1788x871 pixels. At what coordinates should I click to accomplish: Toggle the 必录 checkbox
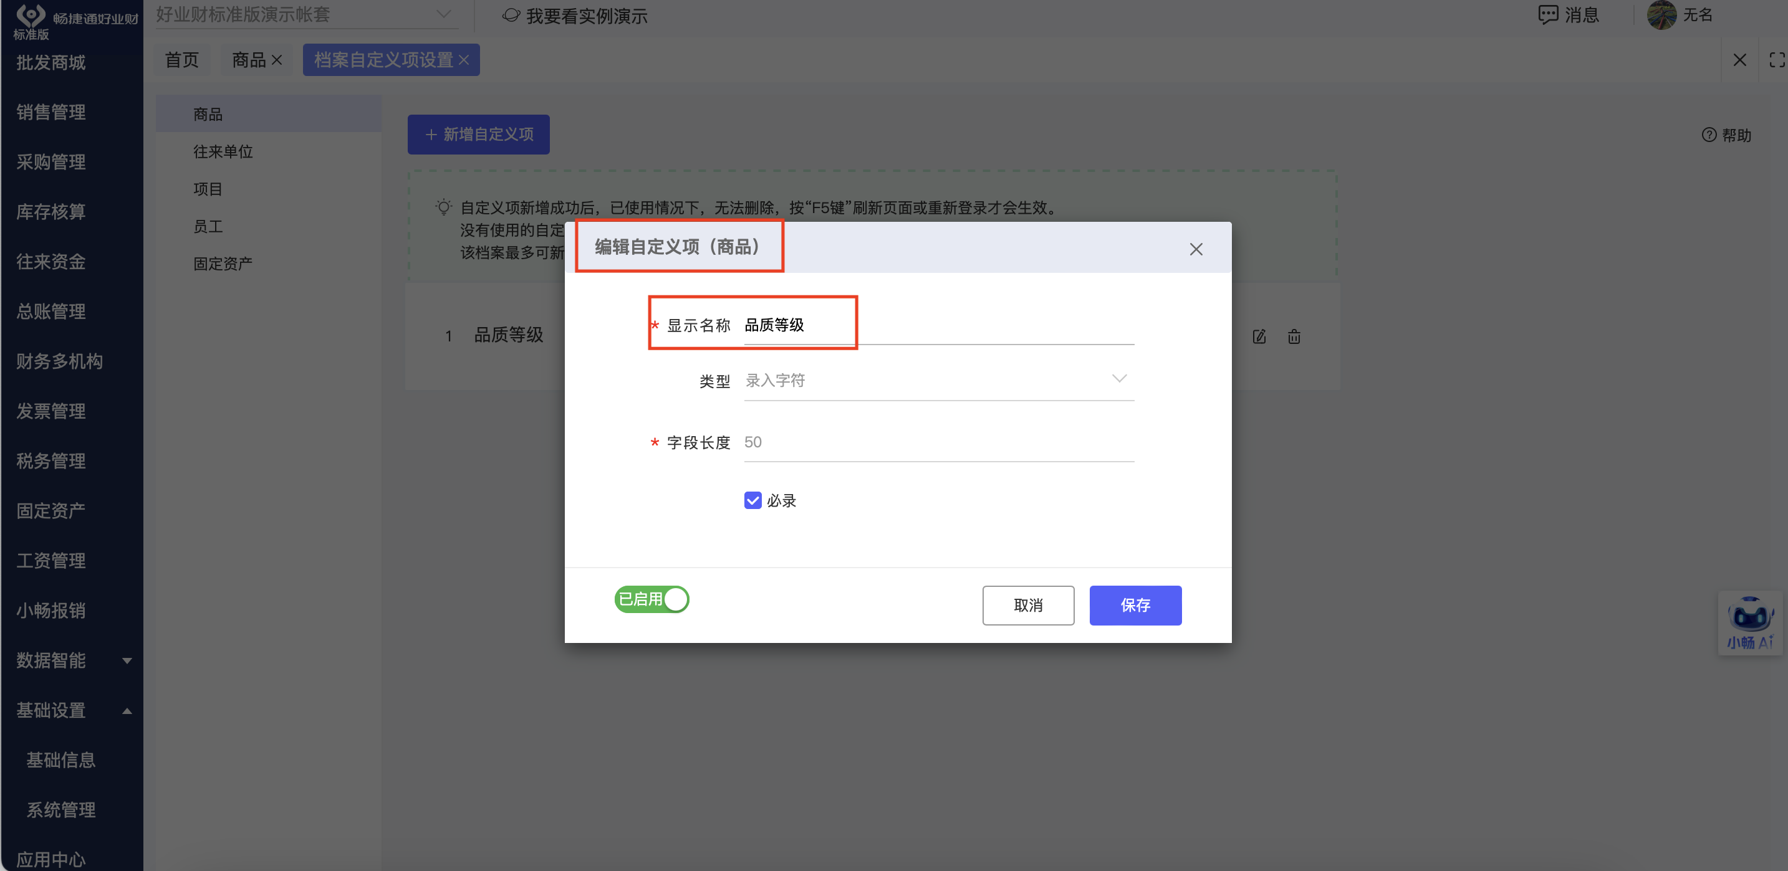(752, 501)
